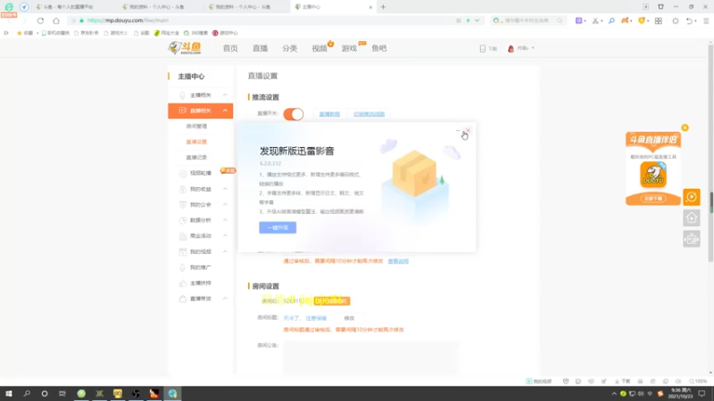Click the gray home floating side button
Viewport: 714px width, 401px height.
[x=691, y=218]
